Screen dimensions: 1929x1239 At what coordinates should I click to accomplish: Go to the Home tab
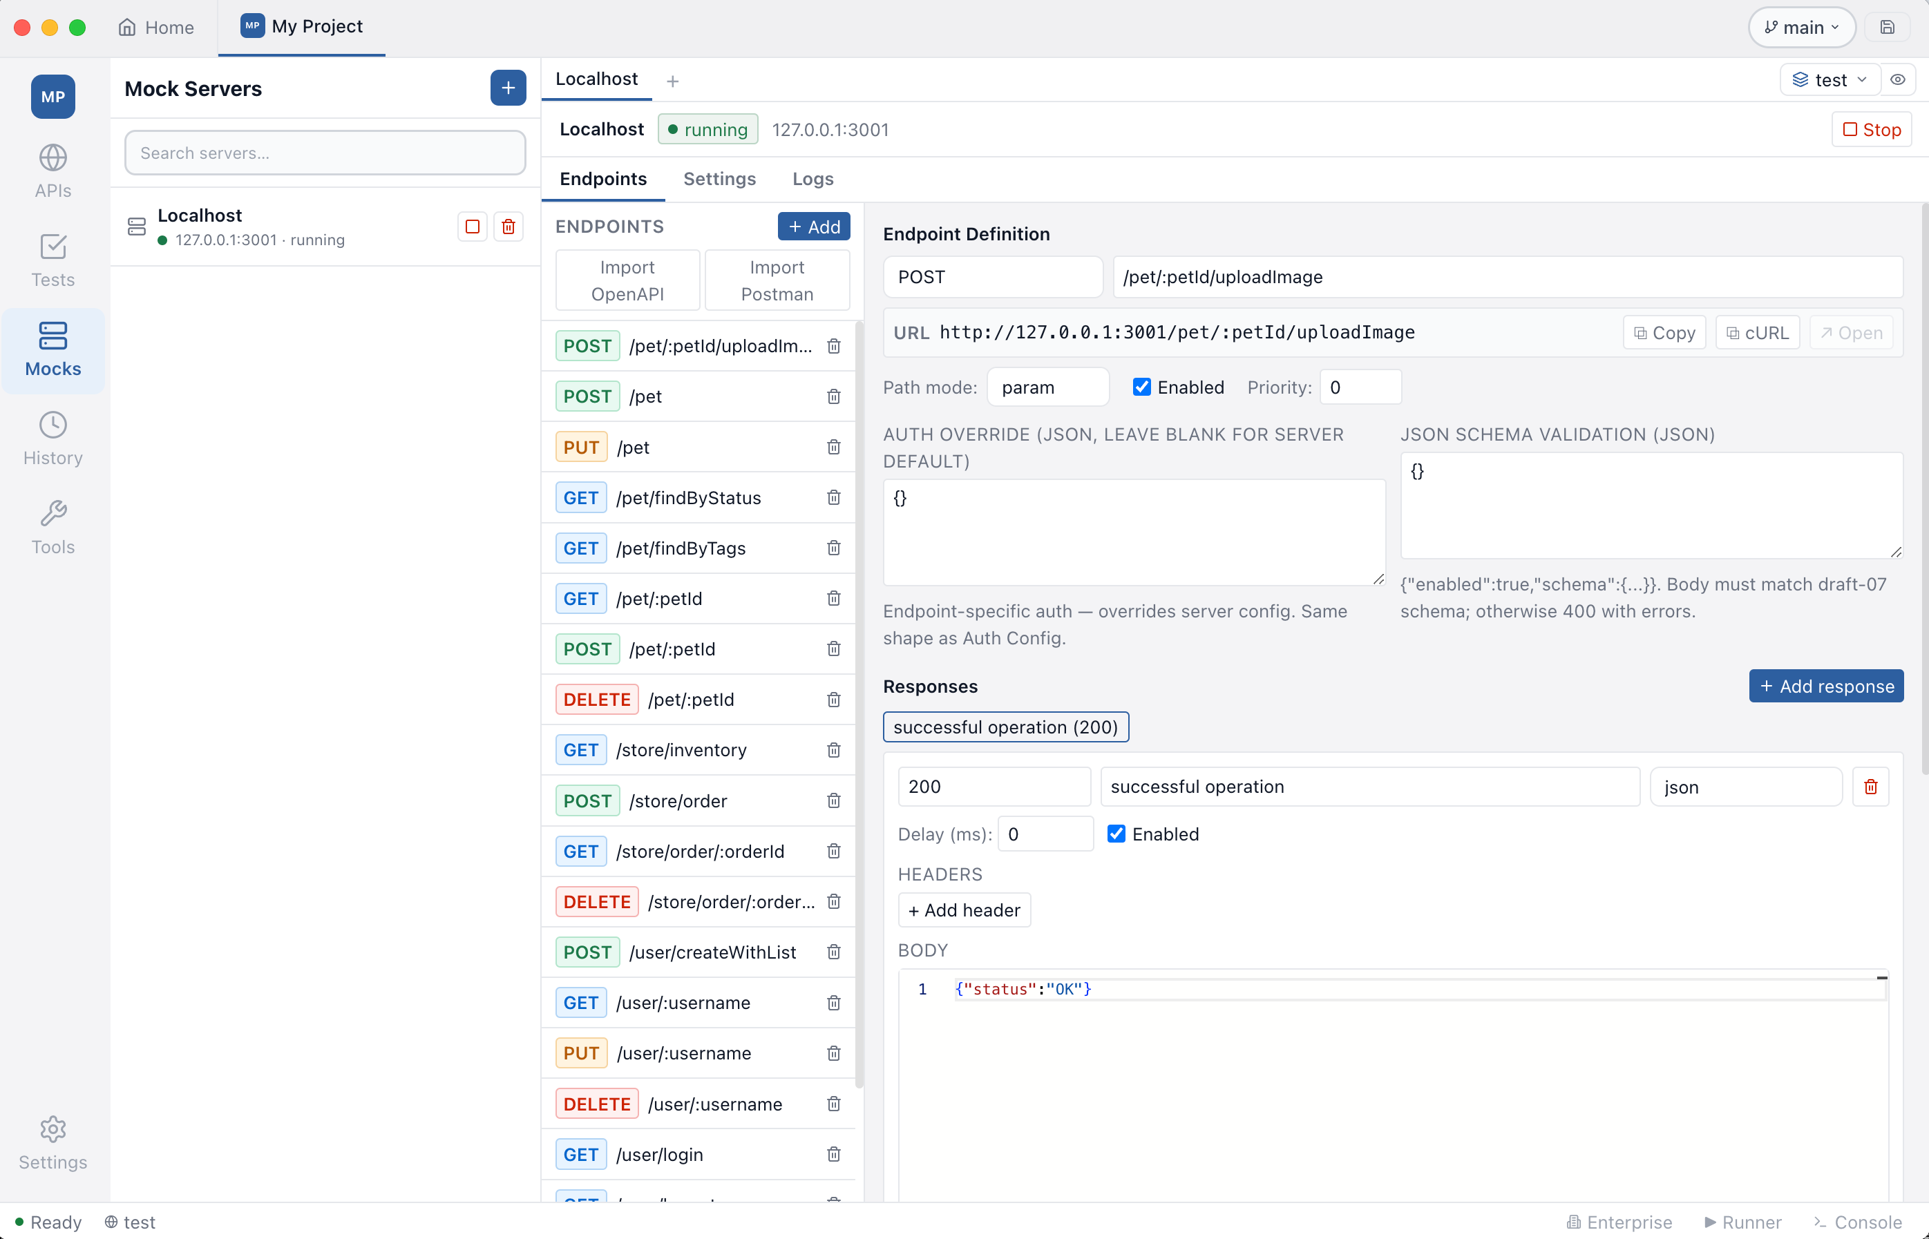click(156, 28)
